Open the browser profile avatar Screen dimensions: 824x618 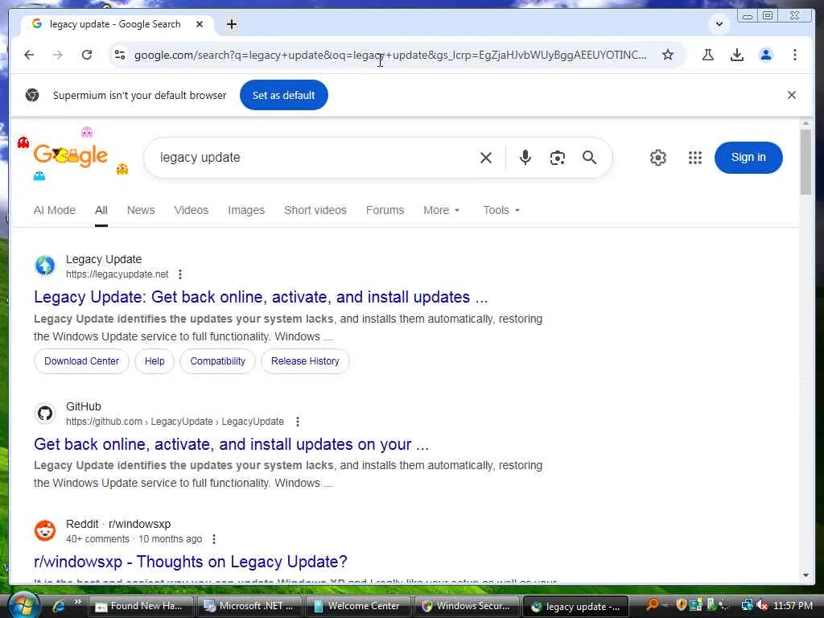click(766, 55)
